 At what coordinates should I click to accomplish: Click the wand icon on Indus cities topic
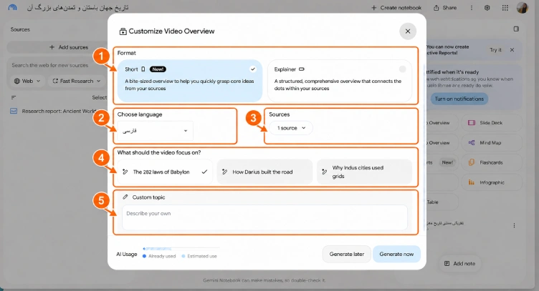[324, 172]
